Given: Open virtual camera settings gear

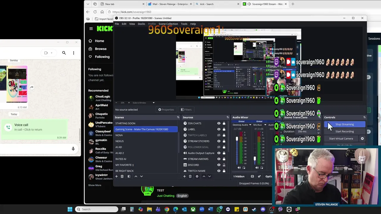Looking at the screenshot, I should pos(362,139).
